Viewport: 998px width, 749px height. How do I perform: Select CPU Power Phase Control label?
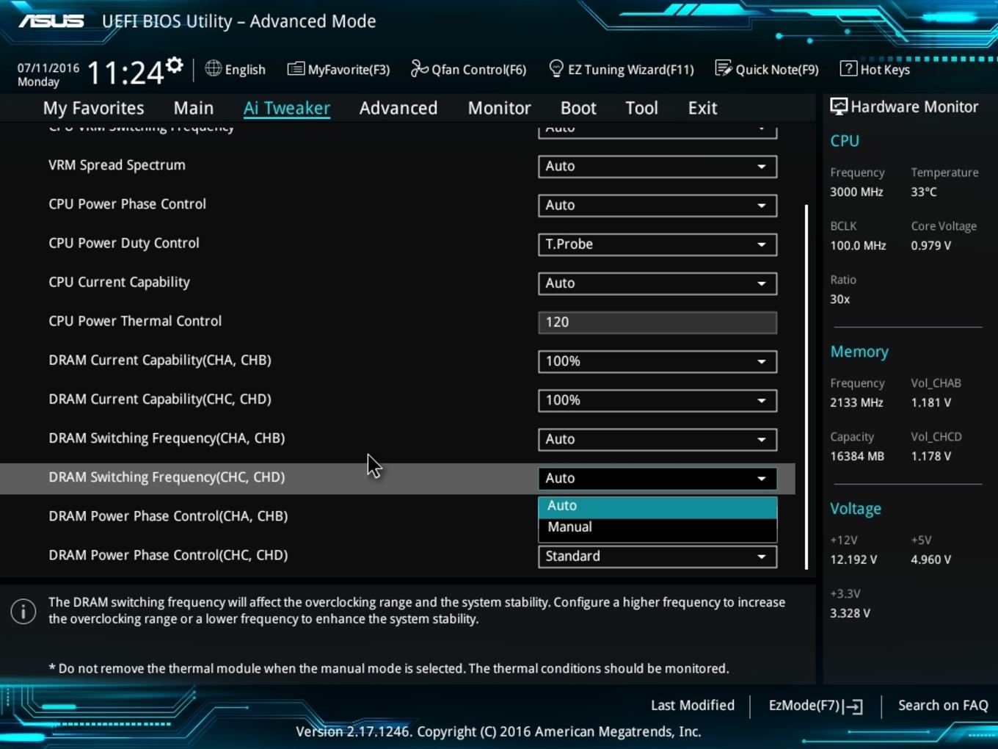pos(127,204)
